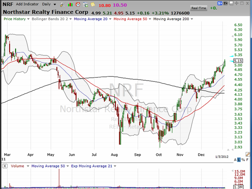
Task: Click gray up-triangle below price scale
Action: click(228, 150)
